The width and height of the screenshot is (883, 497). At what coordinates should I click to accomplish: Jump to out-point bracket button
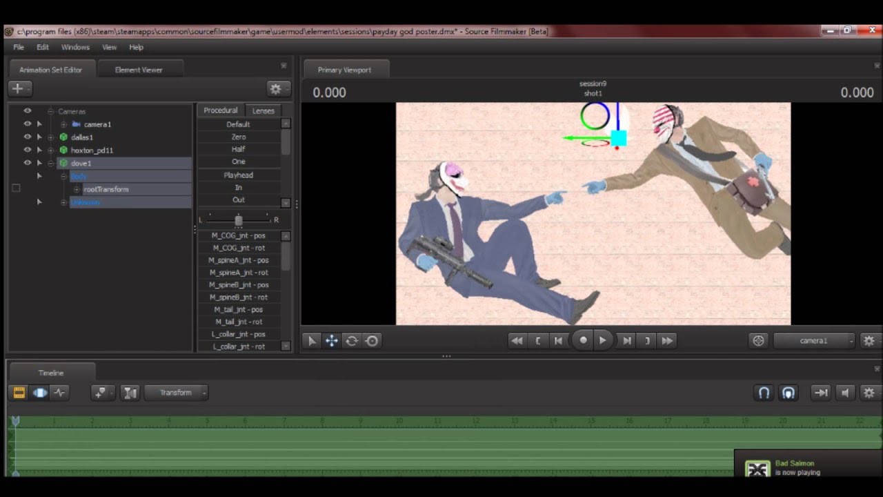tap(647, 340)
